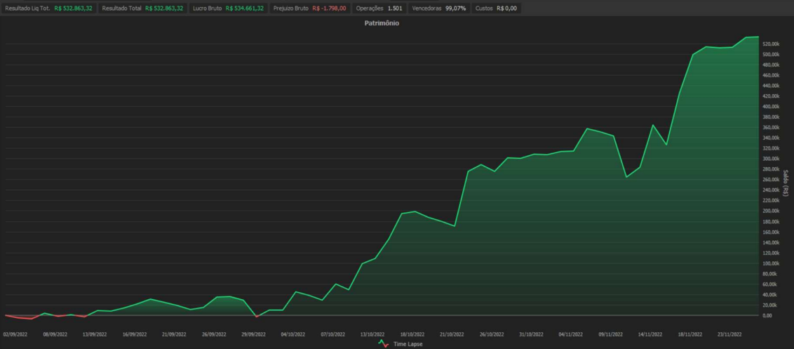The height and width of the screenshot is (349, 794).
Task: Click the 520,00k balance axis label
Action: (x=771, y=44)
